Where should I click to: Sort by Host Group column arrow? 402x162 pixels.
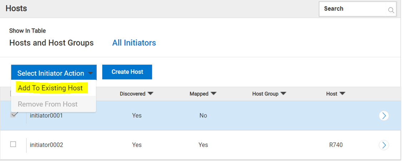tap(284, 94)
